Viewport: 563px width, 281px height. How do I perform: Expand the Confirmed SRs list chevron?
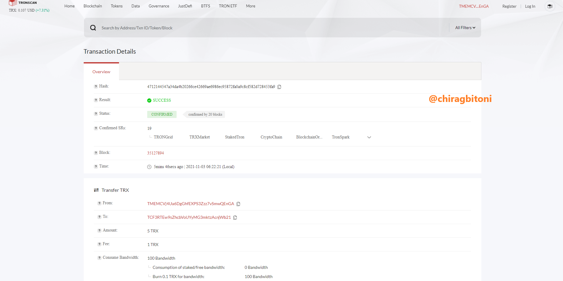pyautogui.click(x=369, y=137)
